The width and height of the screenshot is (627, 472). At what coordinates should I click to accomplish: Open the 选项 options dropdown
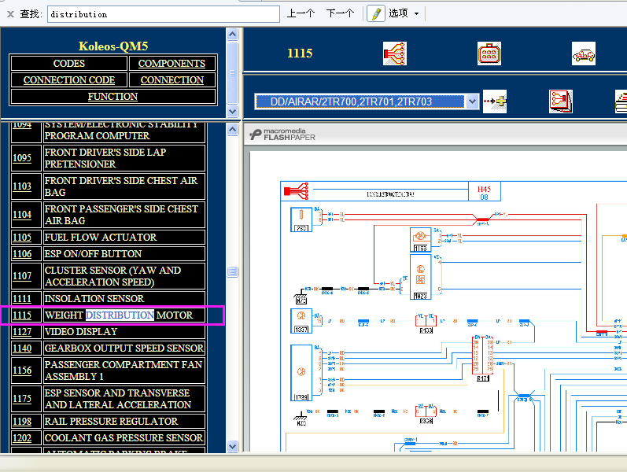(404, 13)
